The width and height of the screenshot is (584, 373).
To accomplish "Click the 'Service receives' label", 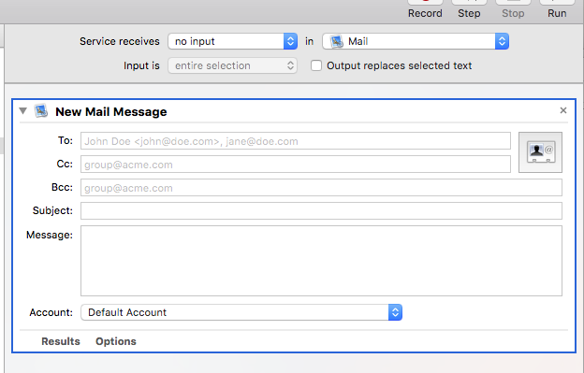I will (x=120, y=41).
